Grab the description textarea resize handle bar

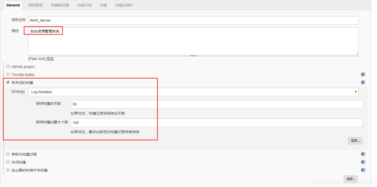click(x=193, y=56)
